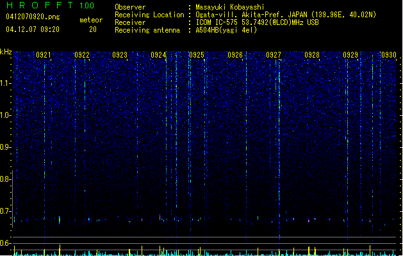This screenshot has width=403, height=256.
Task: Click the 1.1 frequency axis label
Action: [x=4, y=83]
